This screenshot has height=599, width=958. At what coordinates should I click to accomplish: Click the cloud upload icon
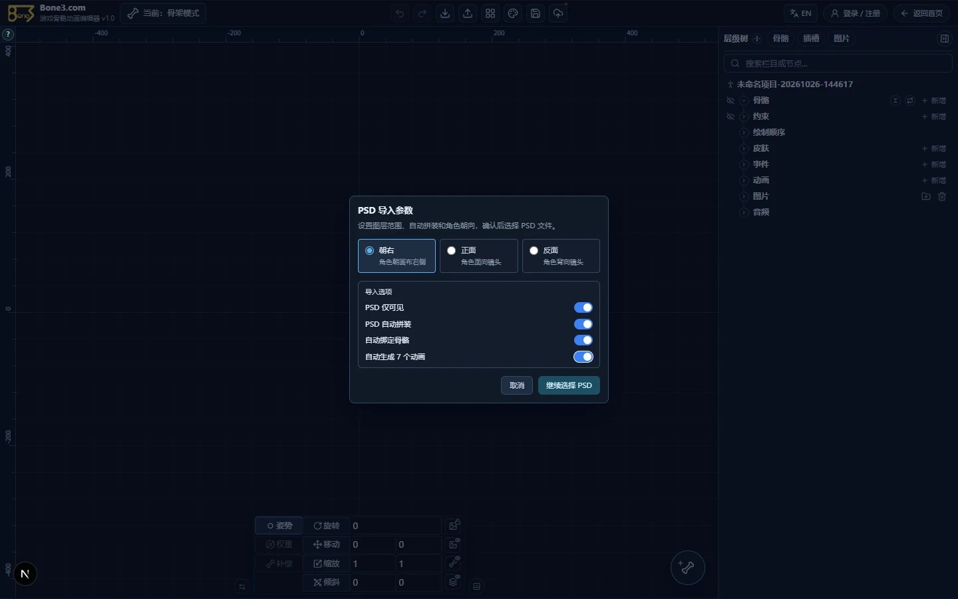click(558, 13)
